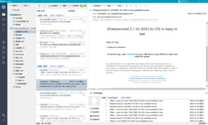
Task: Open the 收发 dropdown arrow
Action: (29, 5)
